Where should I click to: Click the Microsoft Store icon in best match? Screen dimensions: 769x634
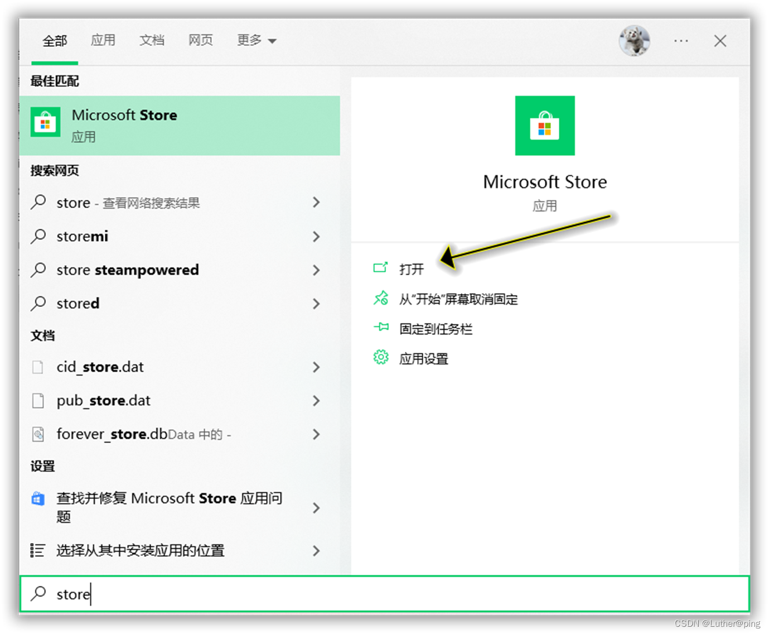(46, 122)
